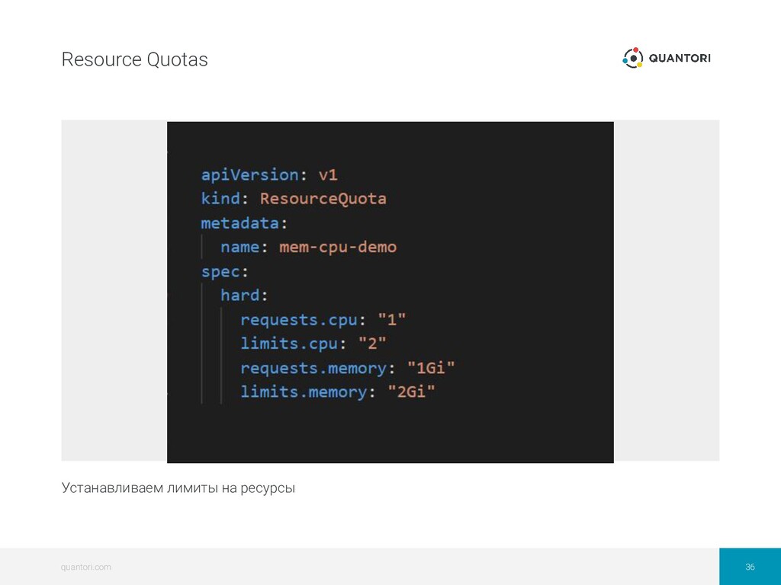
Task: Click the 'name' key under metadata
Action: tap(240, 247)
